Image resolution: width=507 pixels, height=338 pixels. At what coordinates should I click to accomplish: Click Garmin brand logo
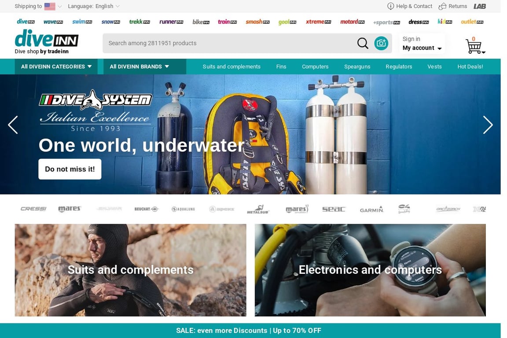tap(371, 209)
